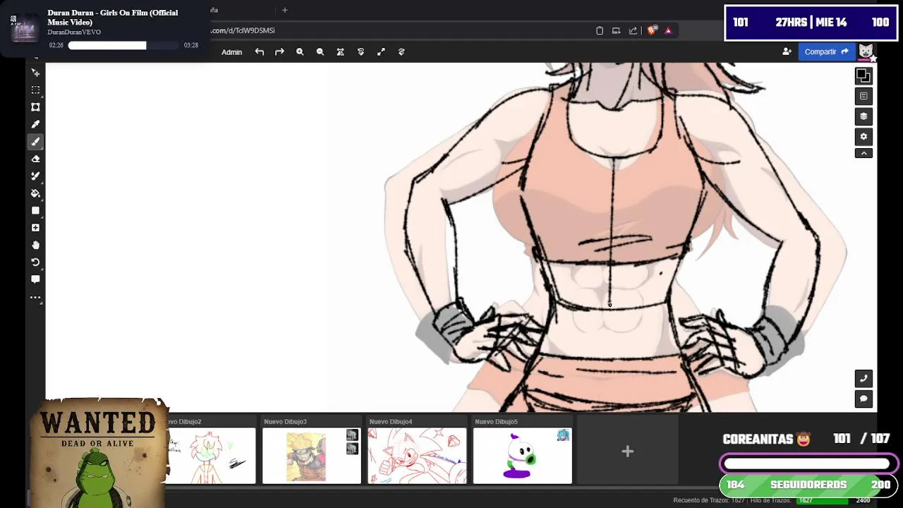
Task: Start a voice call with phone icon
Action: click(x=863, y=378)
